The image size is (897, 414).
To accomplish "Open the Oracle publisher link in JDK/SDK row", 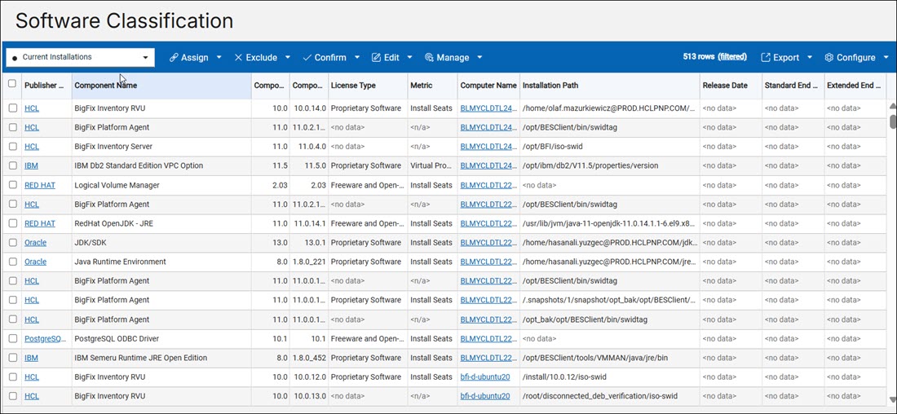I will [35, 243].
